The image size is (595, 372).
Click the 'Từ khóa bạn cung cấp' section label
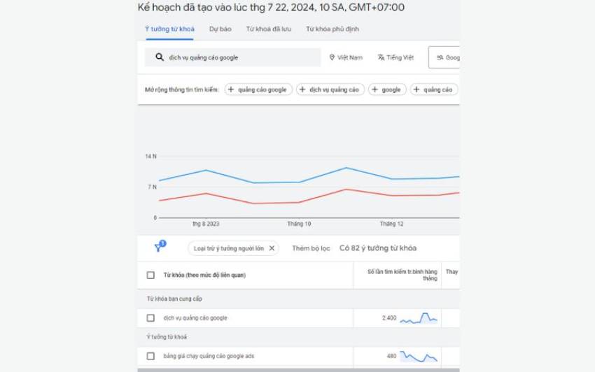[174, 299]
